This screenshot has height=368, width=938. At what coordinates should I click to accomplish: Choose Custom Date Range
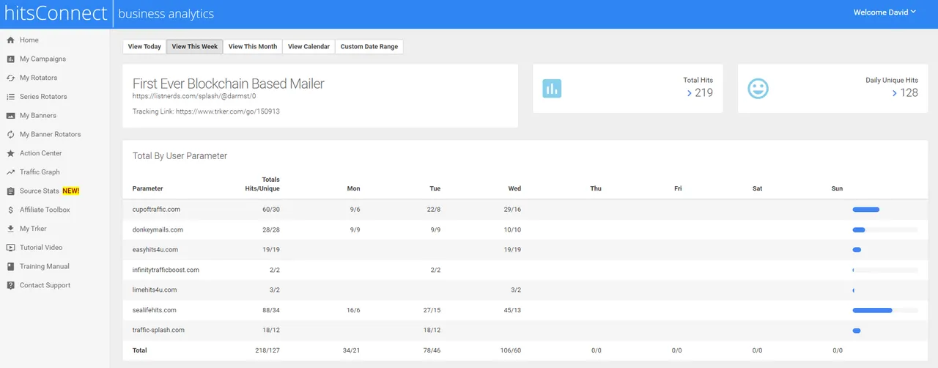click(369, 47)
